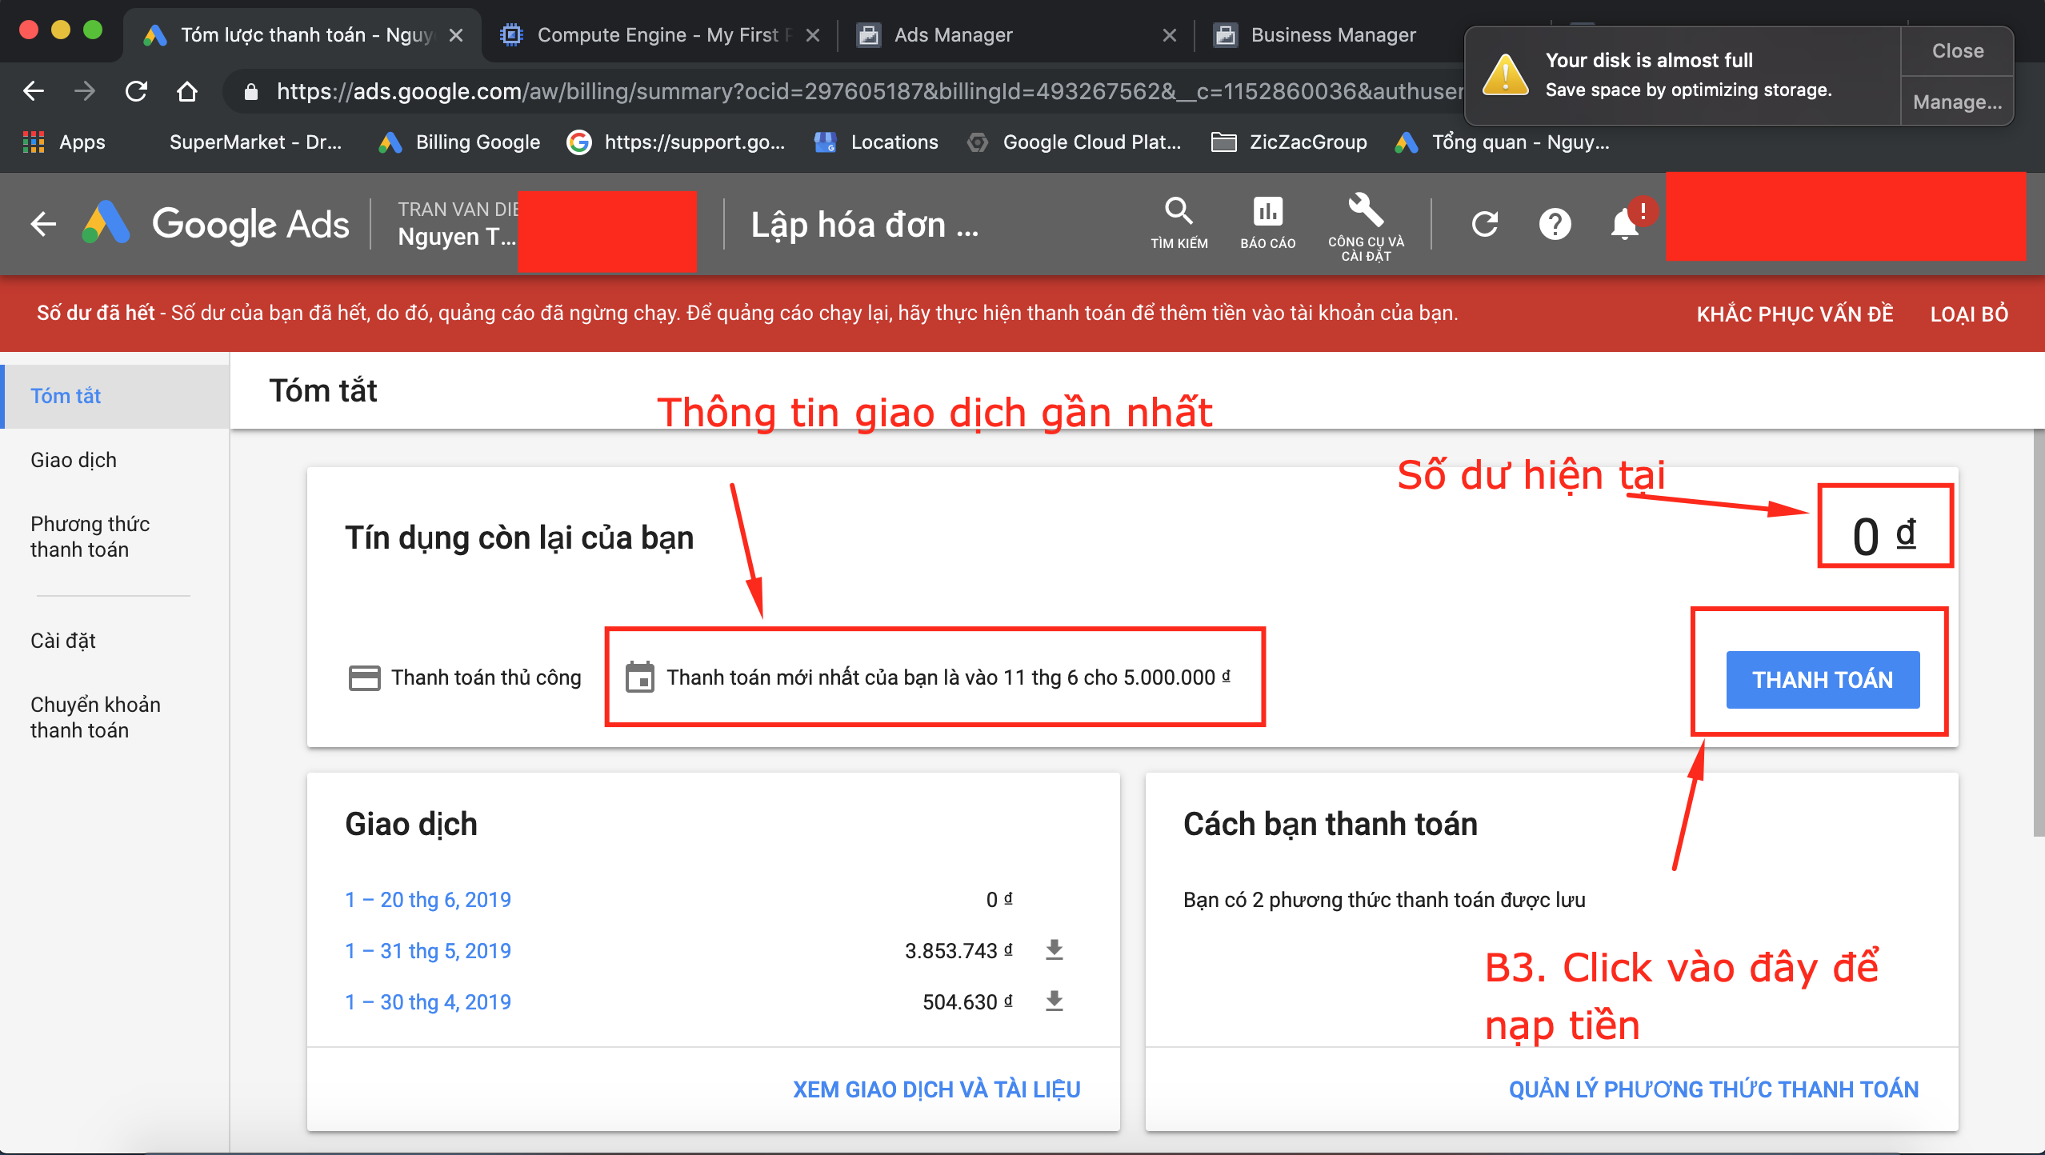Click macOS yellow minimize window button
Image resolution: width=2045 pixels, height=1155 pixels.
click(61, 30)
